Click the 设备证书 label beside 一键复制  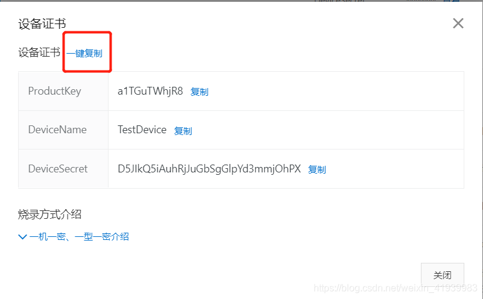pos(39,52)
